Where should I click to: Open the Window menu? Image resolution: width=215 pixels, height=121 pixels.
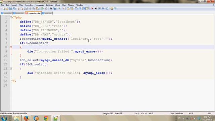pos(80,5)
